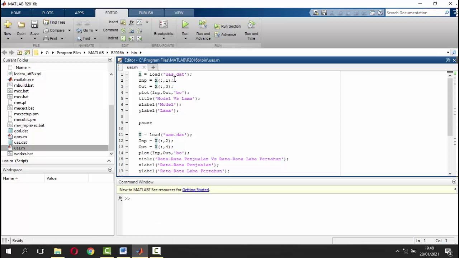Click the Breakpoints icon
459x258 pixels.
point(164,24)
